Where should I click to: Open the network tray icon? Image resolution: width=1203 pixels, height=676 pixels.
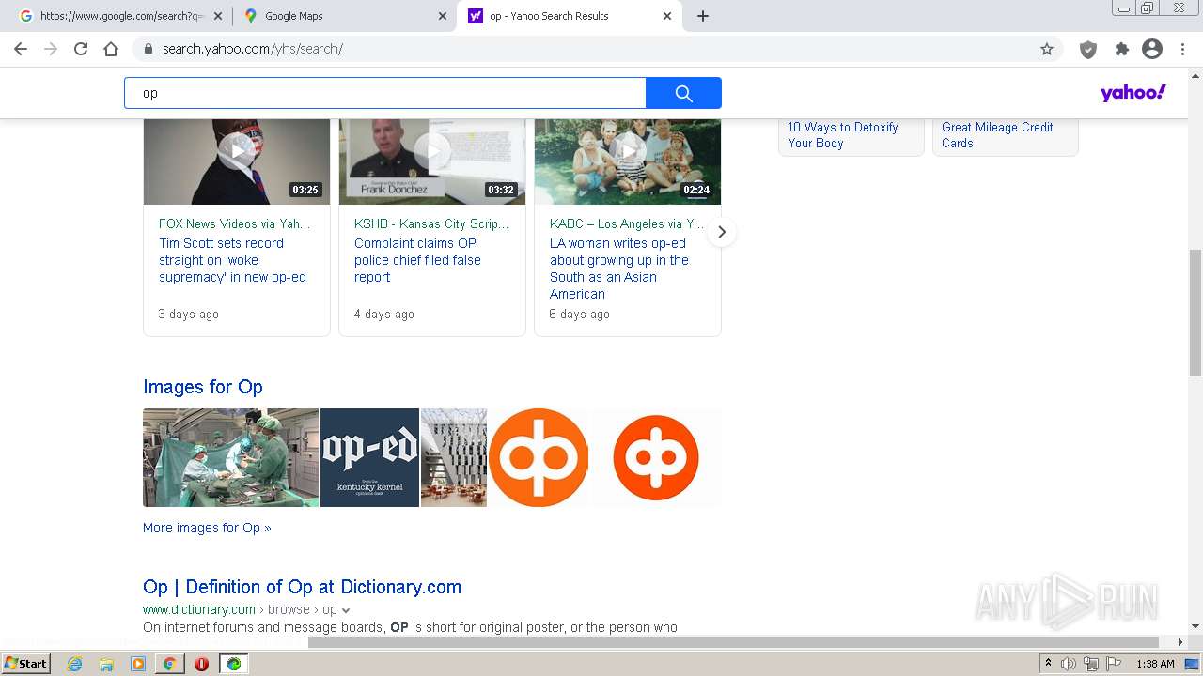pos(1090,664)
